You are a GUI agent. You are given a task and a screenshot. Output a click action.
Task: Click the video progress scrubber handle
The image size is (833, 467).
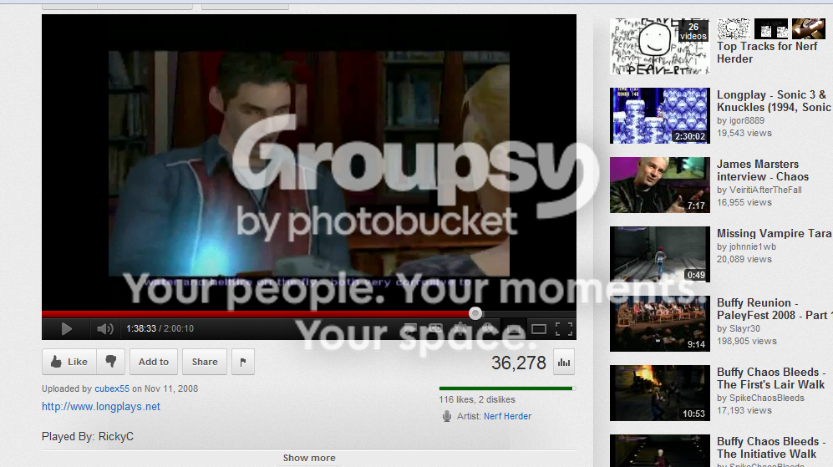475,313
